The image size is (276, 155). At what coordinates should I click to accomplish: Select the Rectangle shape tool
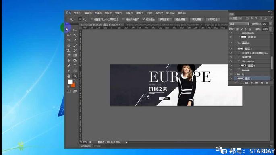[x=75, y=71]
